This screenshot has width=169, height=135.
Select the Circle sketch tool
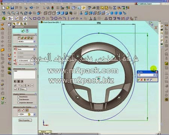[39, 18]
